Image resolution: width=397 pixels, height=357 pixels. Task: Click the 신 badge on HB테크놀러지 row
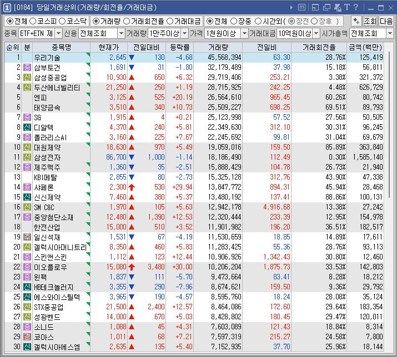coord(27,287)
